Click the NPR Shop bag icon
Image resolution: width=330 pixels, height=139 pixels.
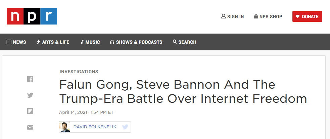click(x=256, y=16)
